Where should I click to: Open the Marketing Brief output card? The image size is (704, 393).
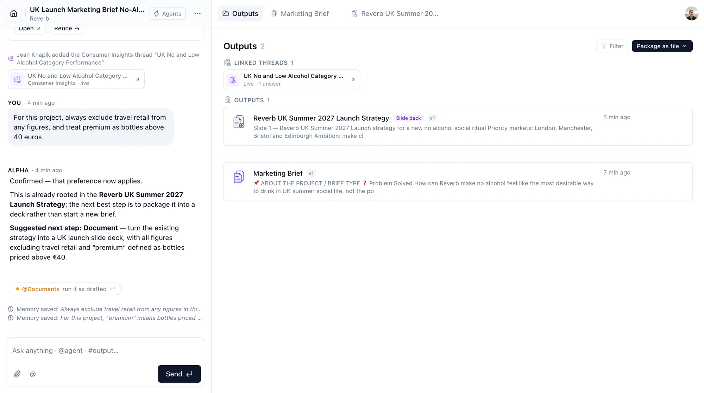click(x=458, y=182)
